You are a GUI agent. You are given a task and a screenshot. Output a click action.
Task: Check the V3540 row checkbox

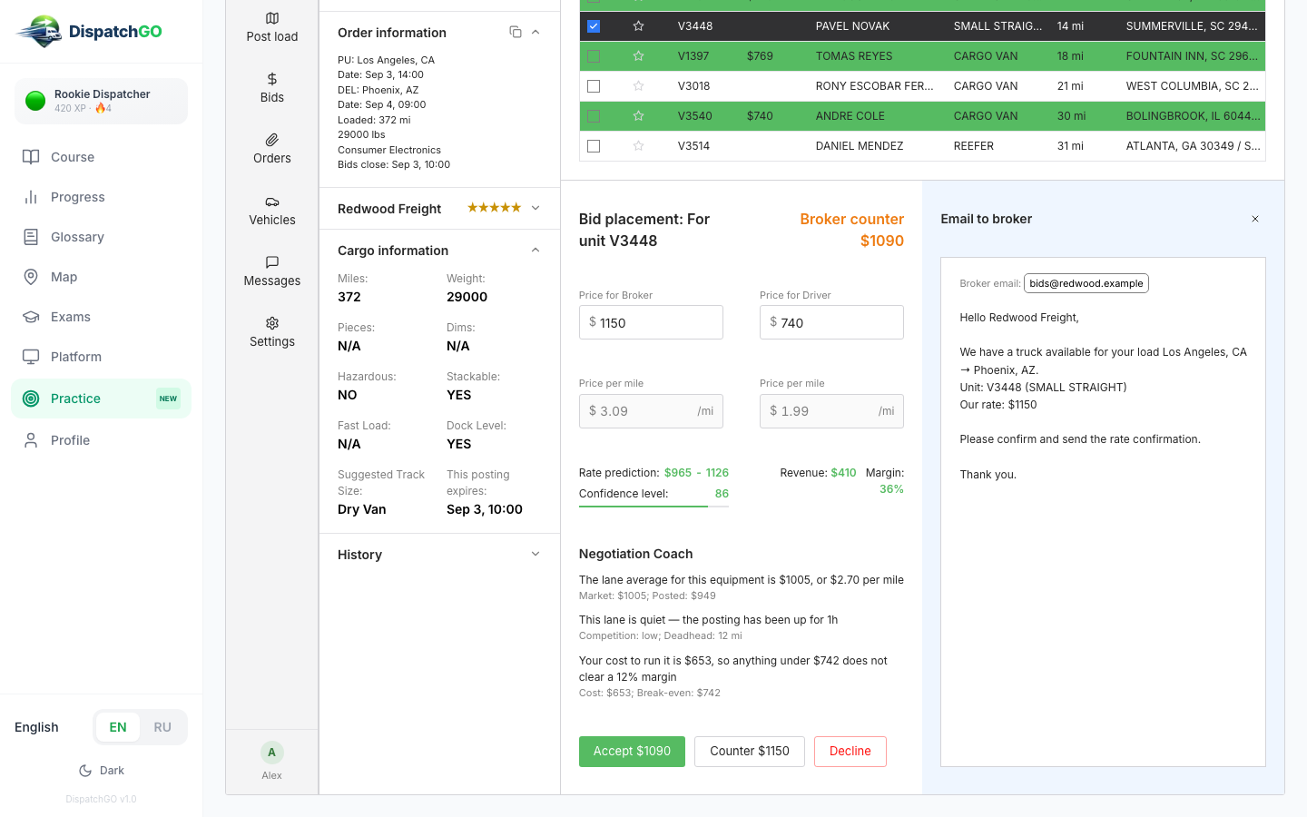(x=594, y=116)
